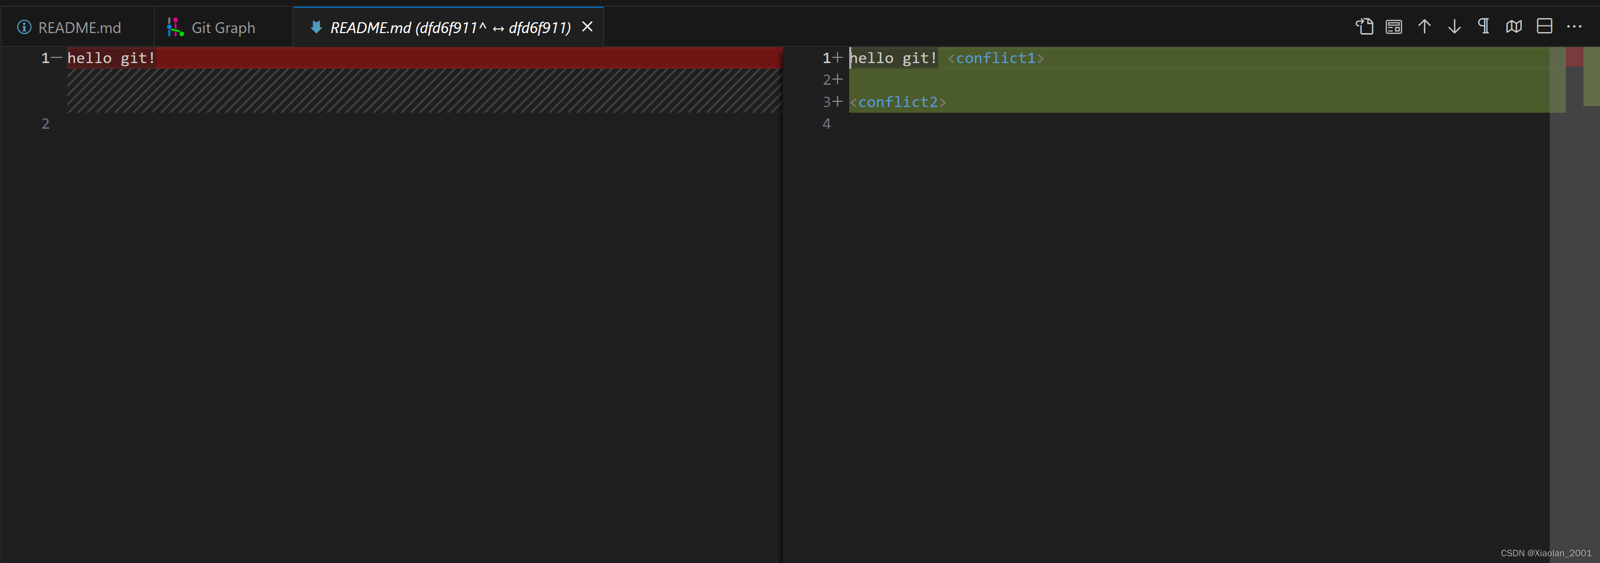Image resolution: width=1600 pixels, height=563 pixels.
Task: Open preview to the side icon
Action: 1394,27
